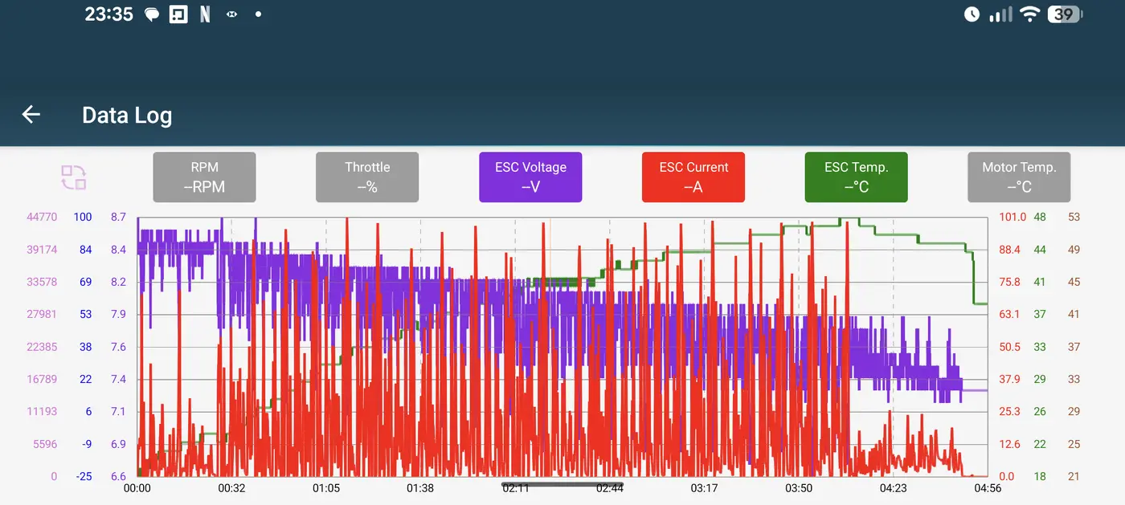Tap the 01:38 time axis label
Screen dimensions: 1125x505
point(420,488)
